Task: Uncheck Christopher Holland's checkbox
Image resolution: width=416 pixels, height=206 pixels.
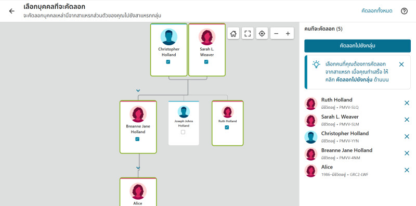Action: (x=168, y=62)
